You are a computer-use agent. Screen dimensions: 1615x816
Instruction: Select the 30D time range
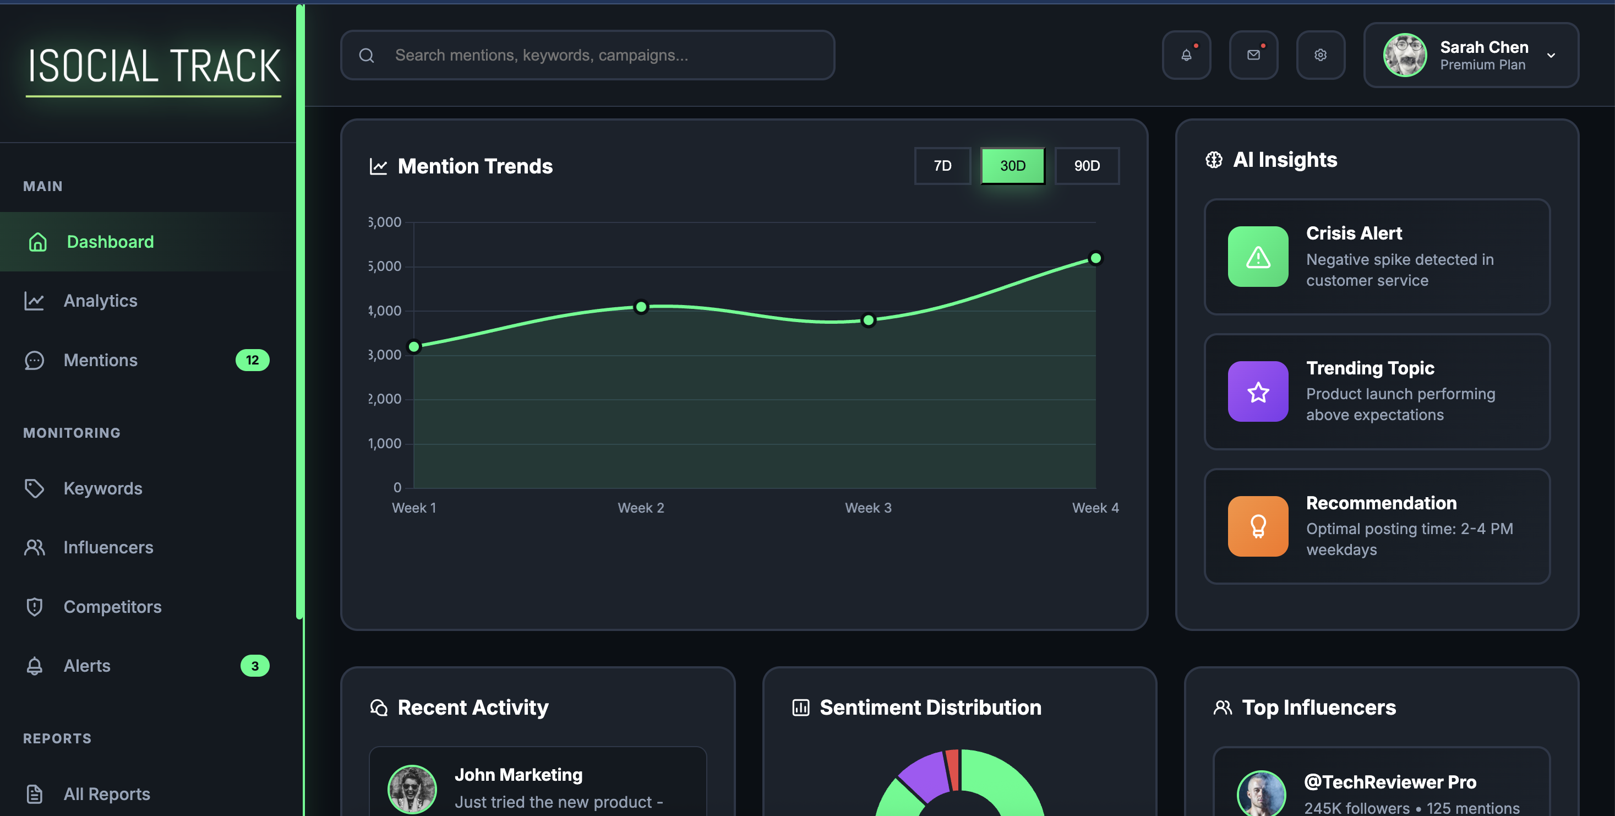[1012, 166]
